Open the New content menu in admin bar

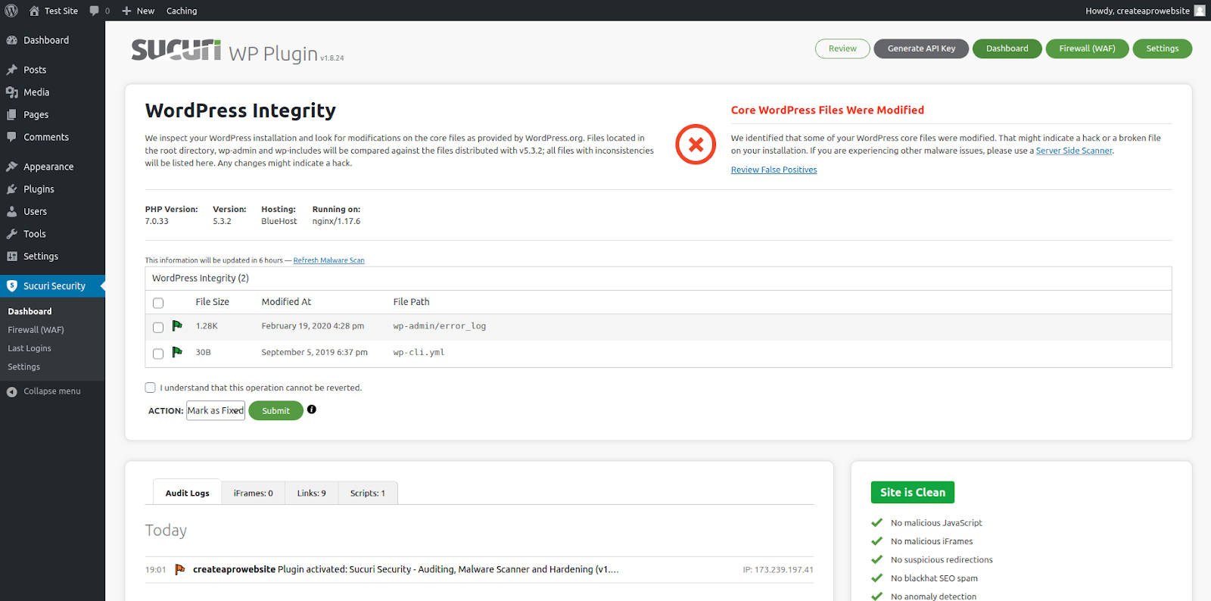[139, 11]
